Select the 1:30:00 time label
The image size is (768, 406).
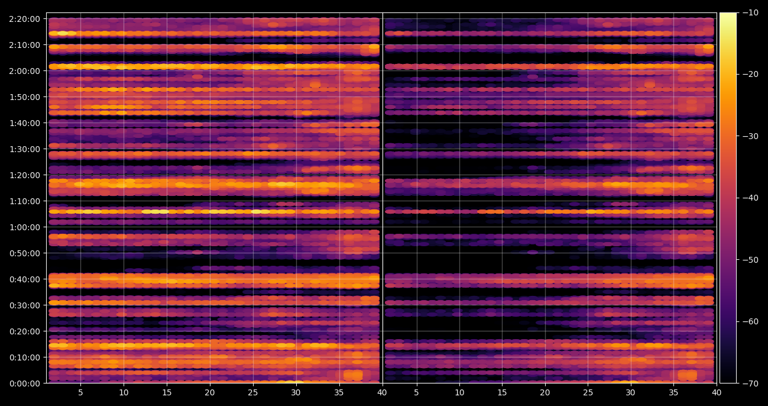(x=25, y=149)
